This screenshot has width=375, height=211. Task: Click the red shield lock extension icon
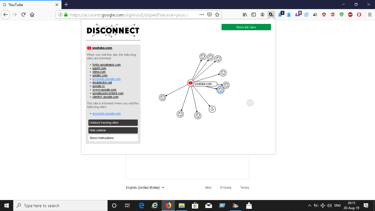tap(324, 15)
